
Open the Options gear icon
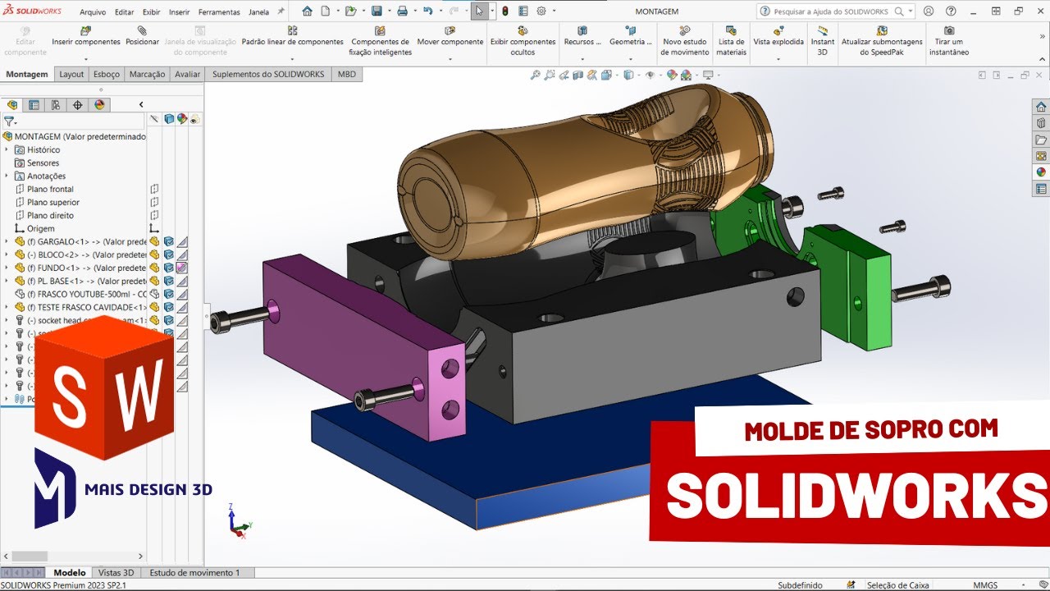click(541, 11)
